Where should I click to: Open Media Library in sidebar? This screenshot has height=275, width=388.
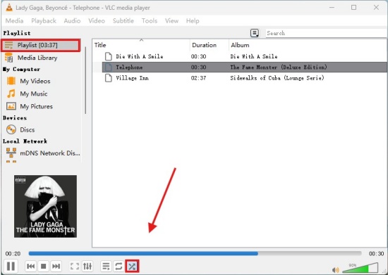click(37, 58)
